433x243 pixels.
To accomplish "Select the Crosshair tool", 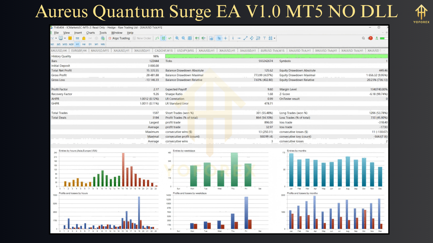I will click(x=225, y=38).
